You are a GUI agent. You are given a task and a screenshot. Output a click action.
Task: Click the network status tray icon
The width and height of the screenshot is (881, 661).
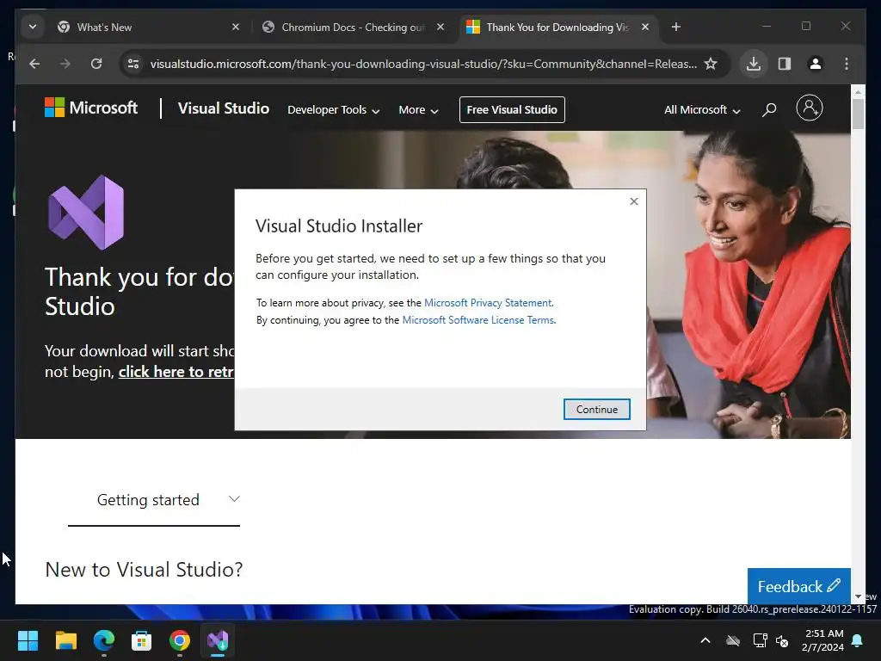point(760,640)
